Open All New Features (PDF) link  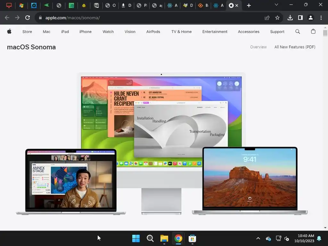pos(295,47)
